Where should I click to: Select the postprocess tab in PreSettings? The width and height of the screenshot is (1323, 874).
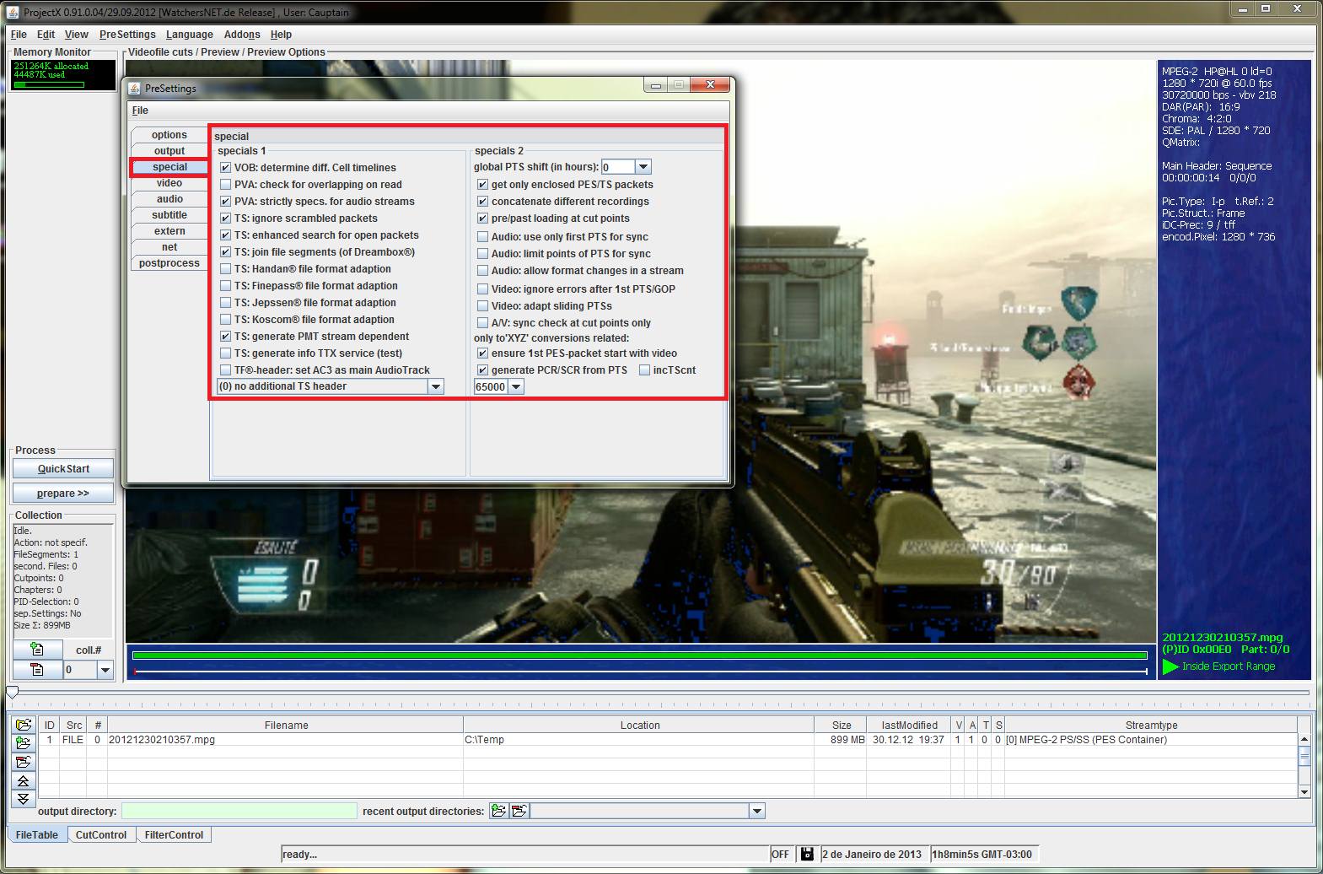[x=169, y=263]
